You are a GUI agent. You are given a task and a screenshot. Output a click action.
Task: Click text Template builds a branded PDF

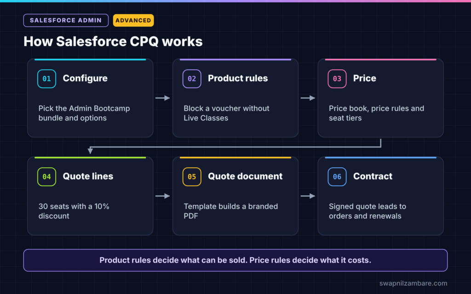point(231,211)
